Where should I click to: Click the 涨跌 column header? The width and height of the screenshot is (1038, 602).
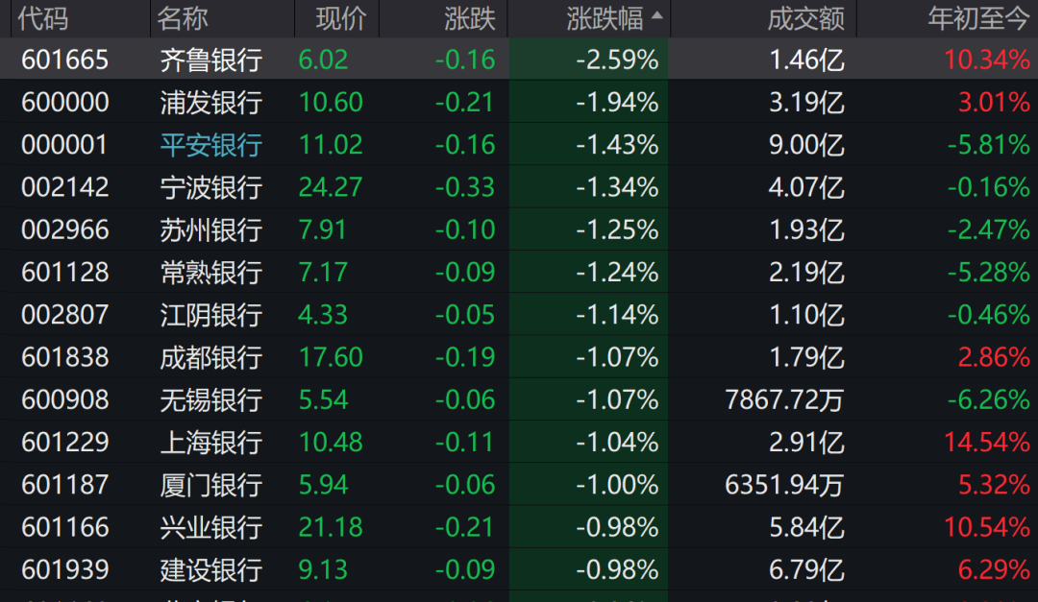(x=469, y=18)
